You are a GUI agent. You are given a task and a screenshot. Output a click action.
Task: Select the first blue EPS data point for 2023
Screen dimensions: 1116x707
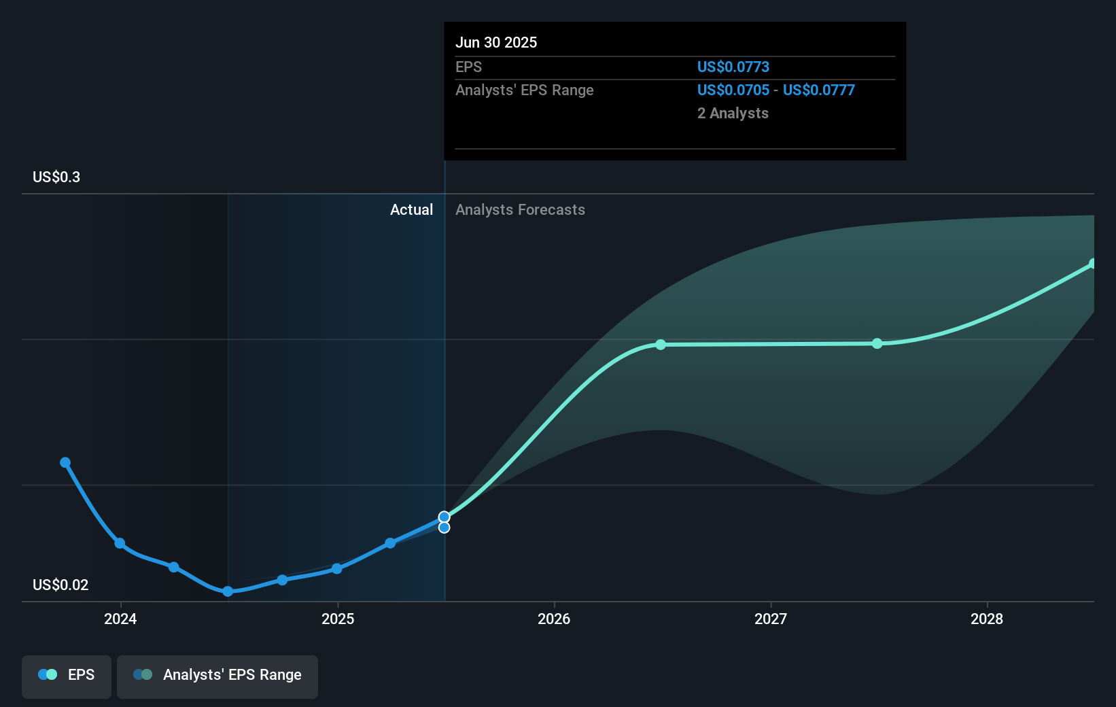point(65,462)
